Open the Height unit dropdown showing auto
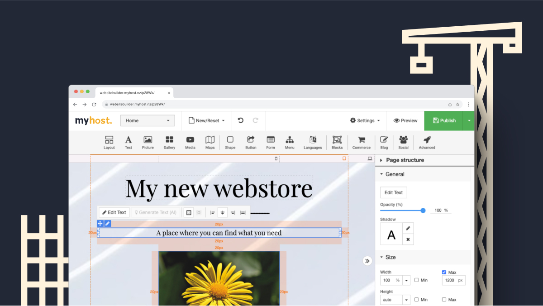The width and height of the screenshot is (543, 306). point(405,299)
